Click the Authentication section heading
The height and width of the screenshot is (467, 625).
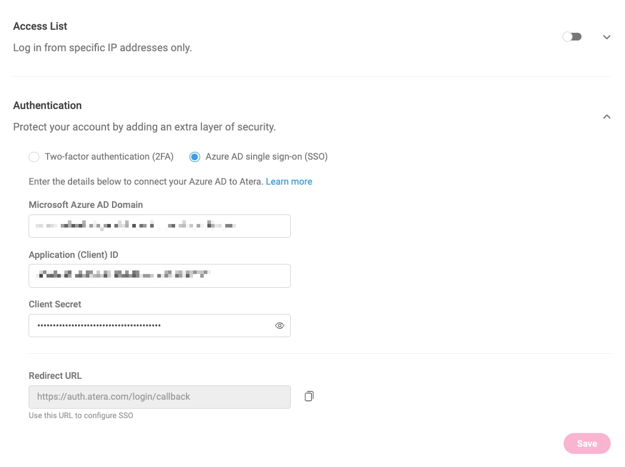48,105
